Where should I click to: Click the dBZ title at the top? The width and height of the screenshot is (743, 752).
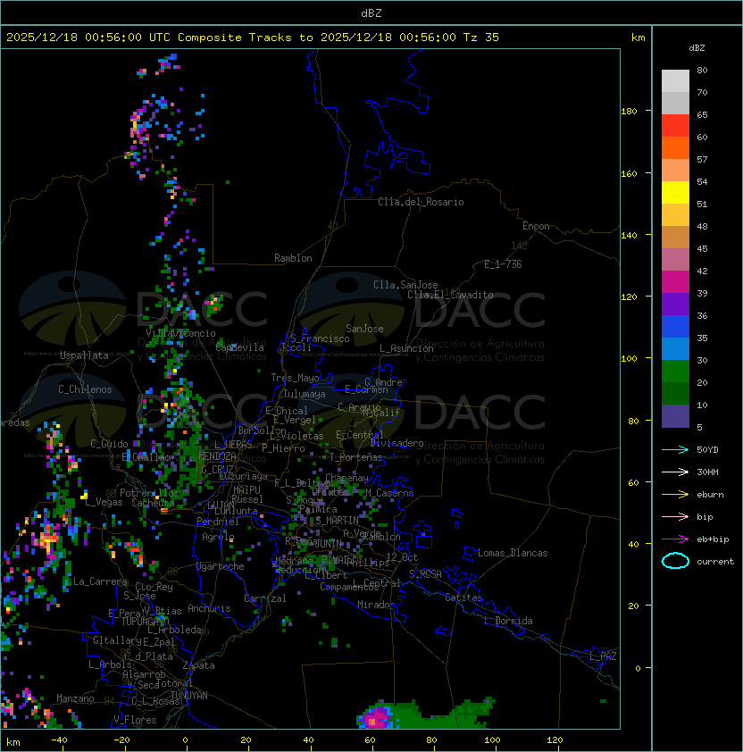(371, 13)
